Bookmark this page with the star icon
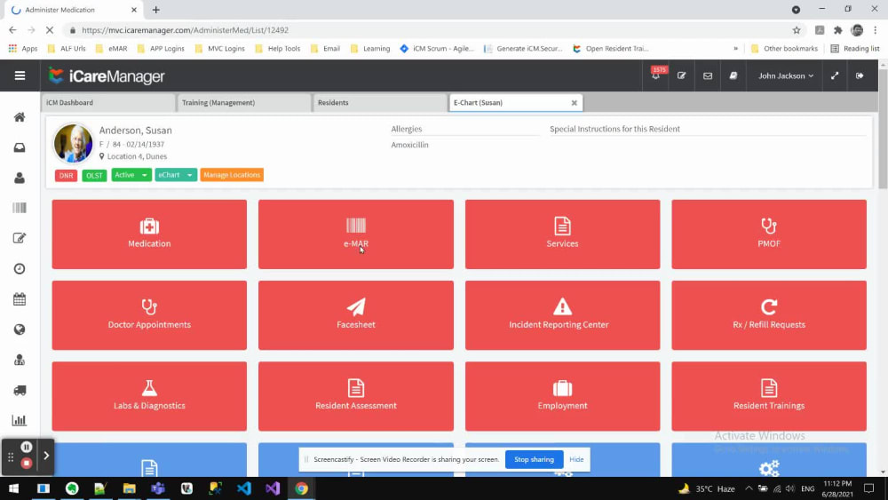Viewport: 888px width, 500px height. tap(797, 30)
